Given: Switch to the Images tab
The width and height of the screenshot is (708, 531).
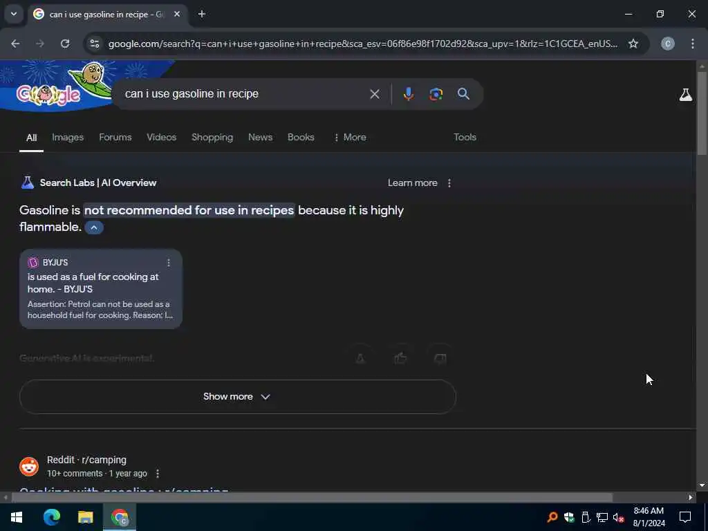Looking at the screenshot, I should [68, 138].
